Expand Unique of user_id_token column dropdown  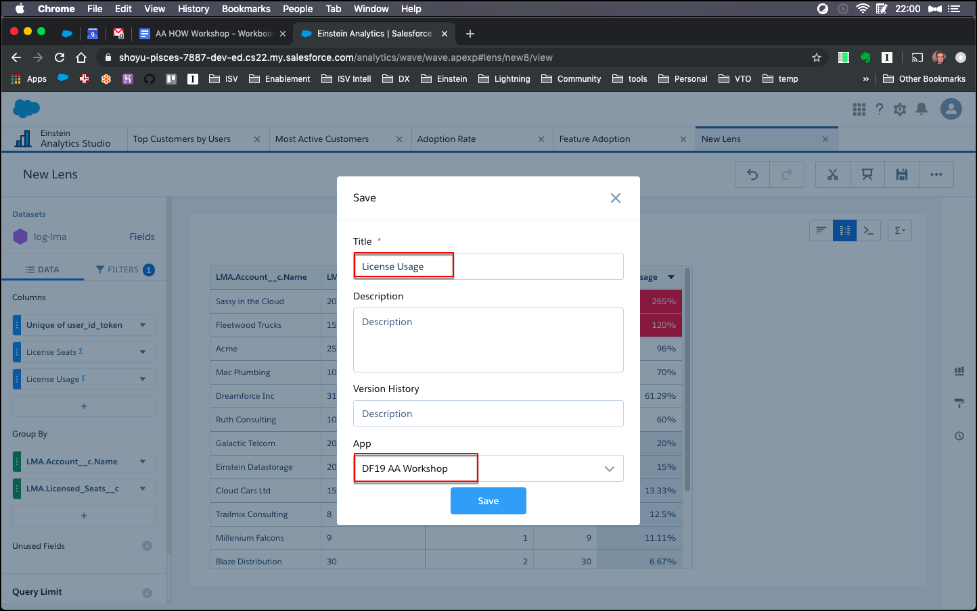[x=143, y=325]
